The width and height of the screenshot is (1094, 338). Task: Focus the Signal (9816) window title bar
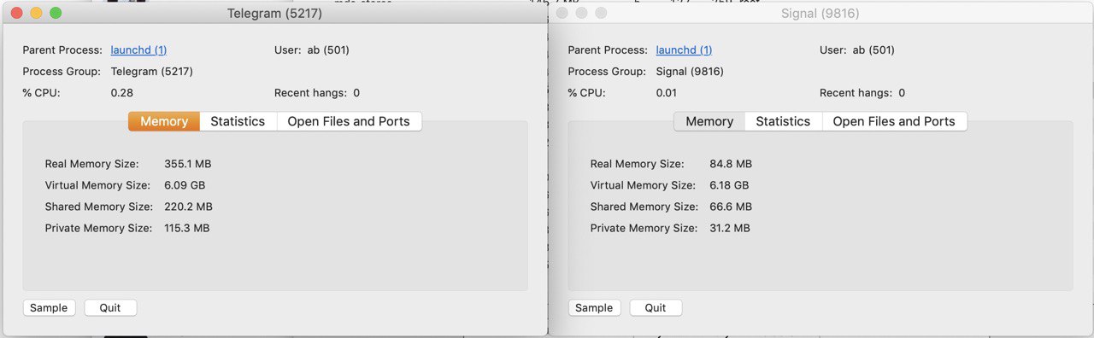(x=820, y=14)
